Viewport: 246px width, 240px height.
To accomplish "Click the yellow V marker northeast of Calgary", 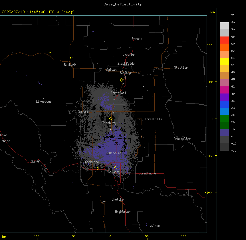I will coord(122,166).
